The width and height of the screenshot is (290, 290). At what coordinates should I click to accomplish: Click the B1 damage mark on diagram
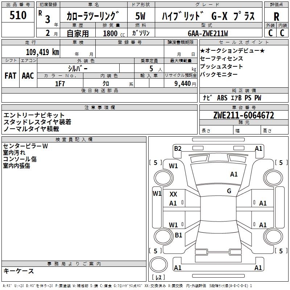[x=178, y=235]
